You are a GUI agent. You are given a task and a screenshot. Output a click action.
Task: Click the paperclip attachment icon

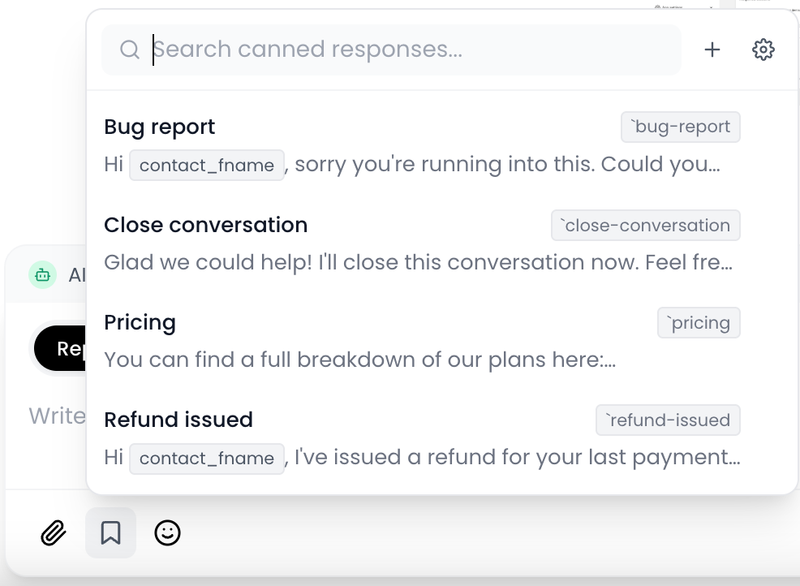point(54,533)
